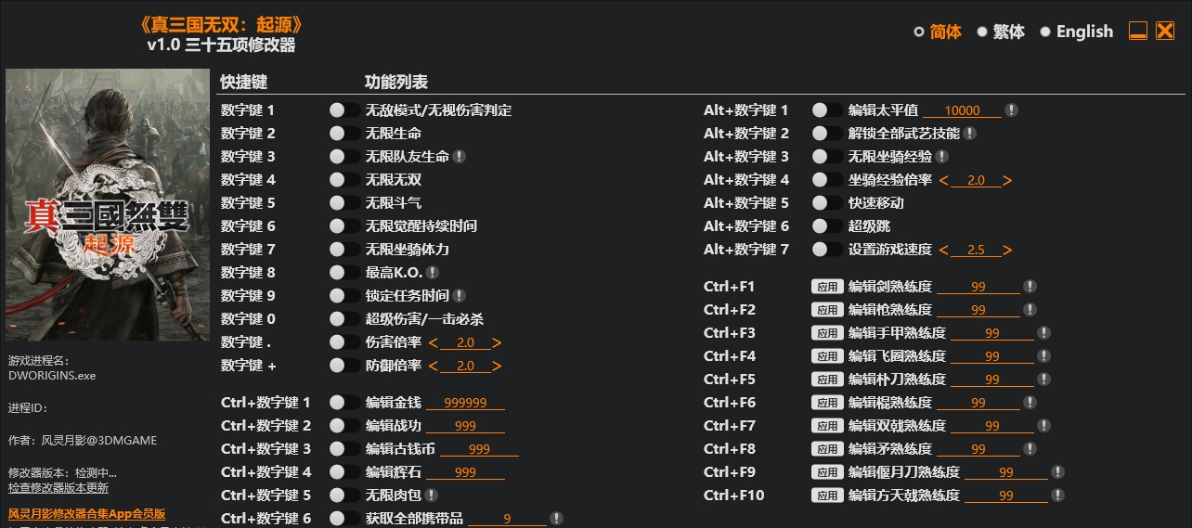Click info icon next to 获取全部携带品
The height and width of the screenshot is (528, 1192).
556,519
